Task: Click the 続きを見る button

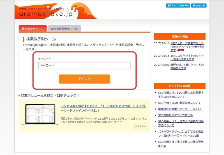Action: (141, 126)
